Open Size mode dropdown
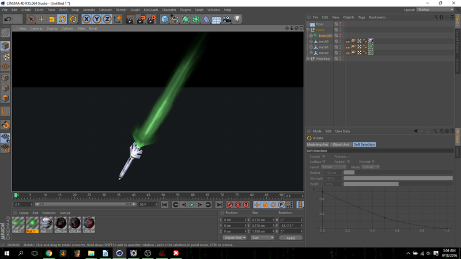 (262, 238)
